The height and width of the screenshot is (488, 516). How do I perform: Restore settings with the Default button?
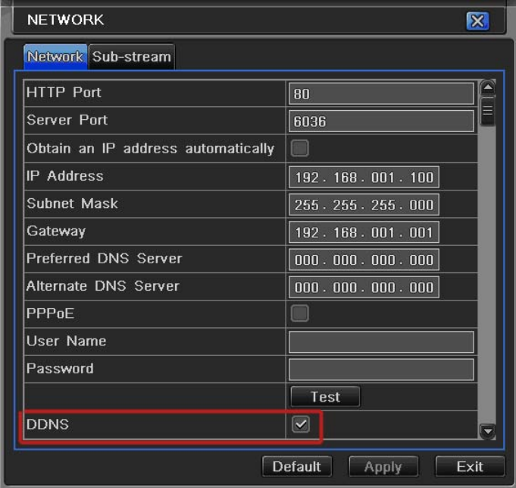[x=297, y=467]
